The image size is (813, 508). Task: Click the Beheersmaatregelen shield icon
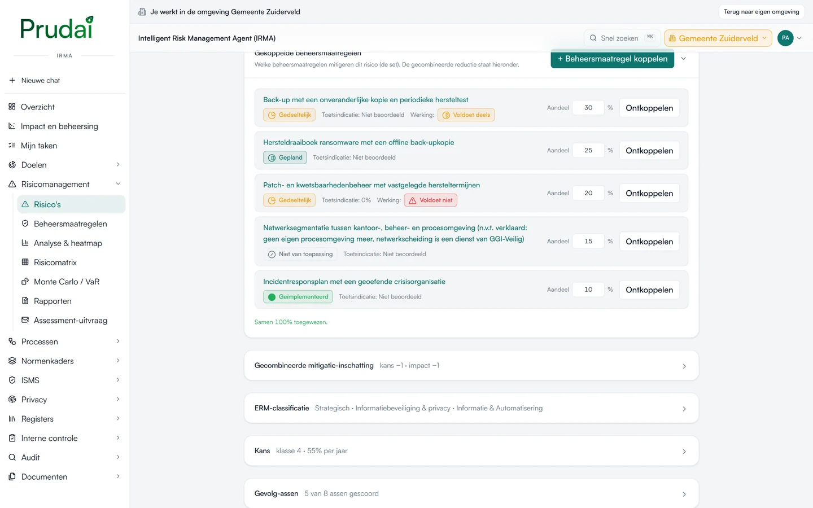tap(25, 224)
